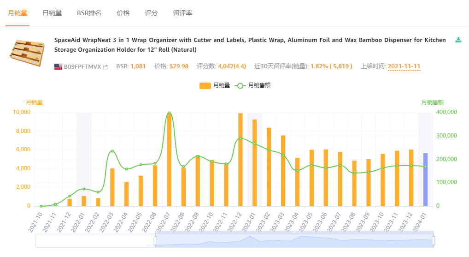Image resolution: width=469 pixels, height=257 pixels.
Task: Click the 2023-08 sales bar
Action: coord(354,183)
